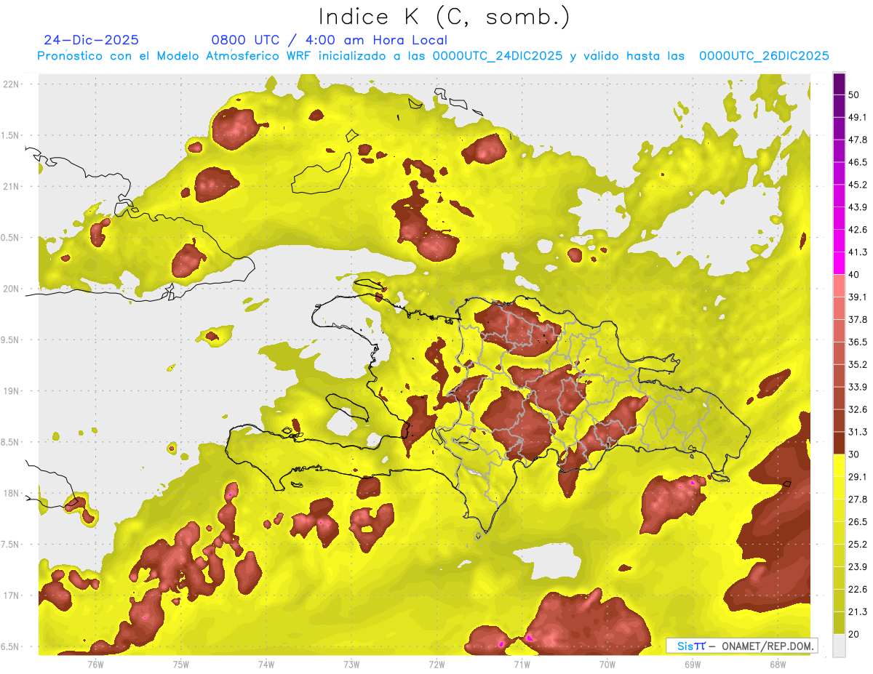The image size is (873, 674).
Task: Click the colorbar label '41.3'
Action: click(x=858, y=252)
